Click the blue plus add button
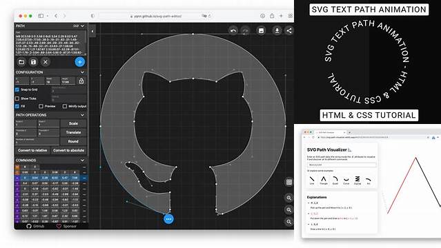Screen dimensions: 441x248 click(x=80, y=62)
